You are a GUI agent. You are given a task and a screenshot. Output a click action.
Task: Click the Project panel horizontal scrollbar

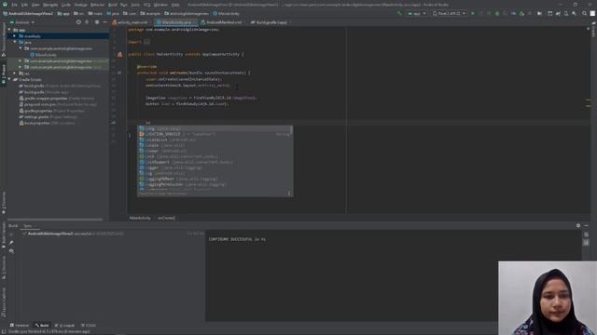click(x=55, y=220)
